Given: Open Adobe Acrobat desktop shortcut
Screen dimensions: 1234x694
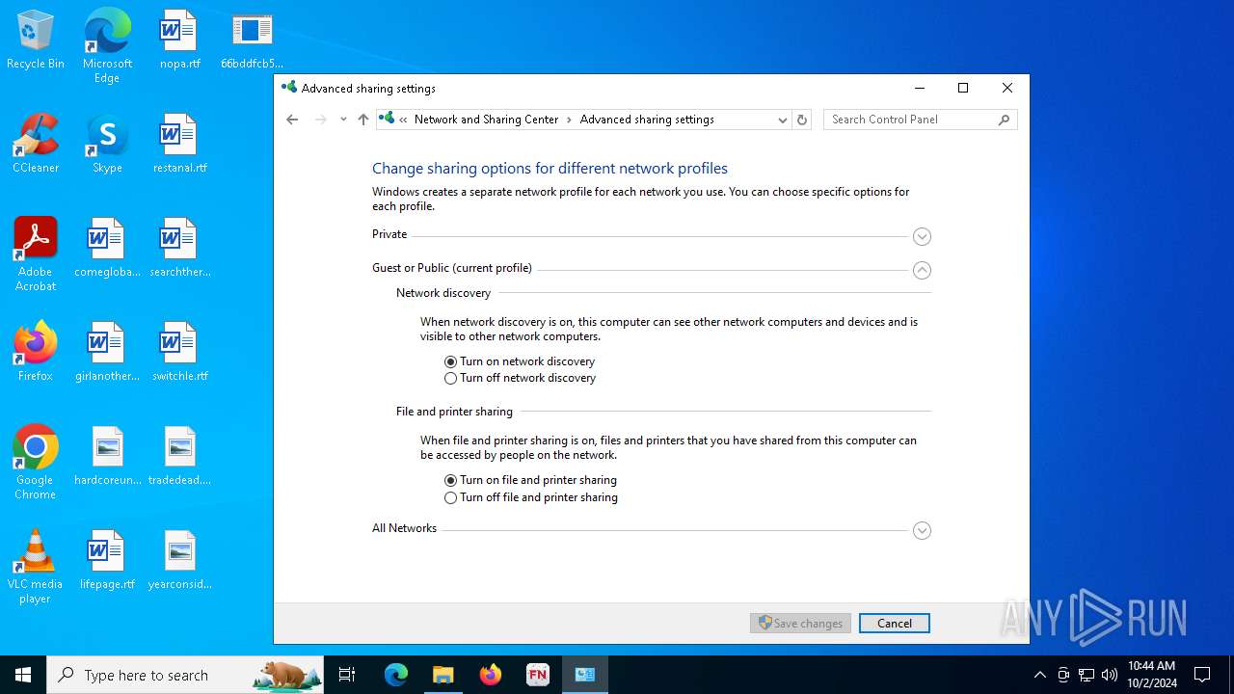Looking at the screenshot, I should (x=36, y=254).
